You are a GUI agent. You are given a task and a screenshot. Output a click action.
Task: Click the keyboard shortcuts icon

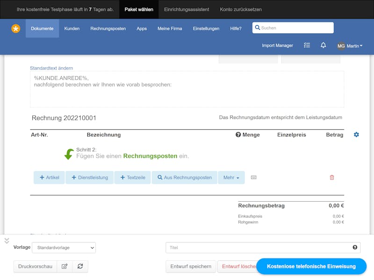(253, 177)
